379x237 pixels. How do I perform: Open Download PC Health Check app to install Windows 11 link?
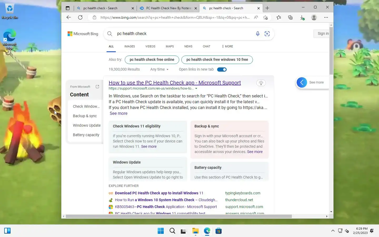[159, 193]
